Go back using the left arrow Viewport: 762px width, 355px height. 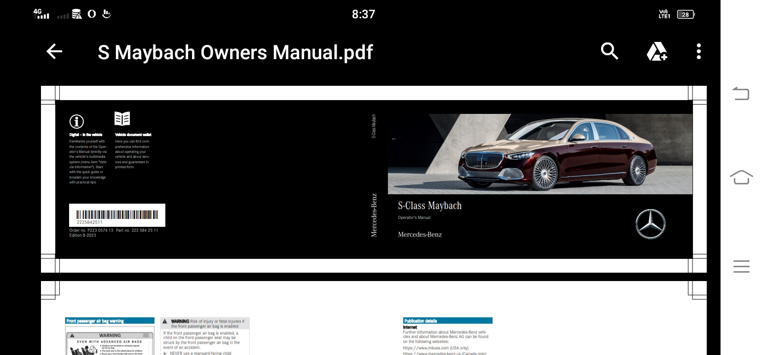click(54, 52)
